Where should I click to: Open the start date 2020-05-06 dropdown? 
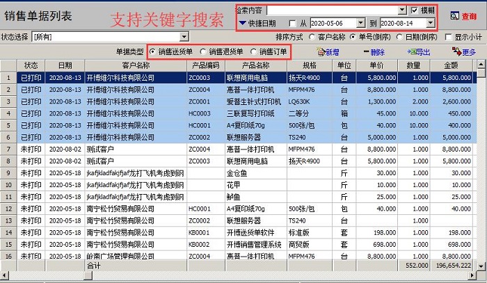pos(360,23)
